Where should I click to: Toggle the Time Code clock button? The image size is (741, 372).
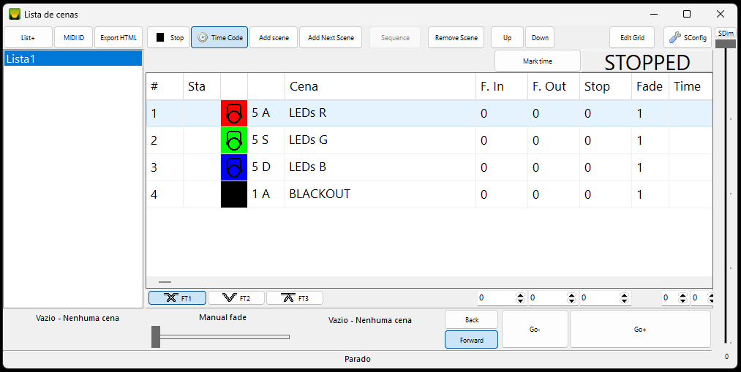coord(219,38)
